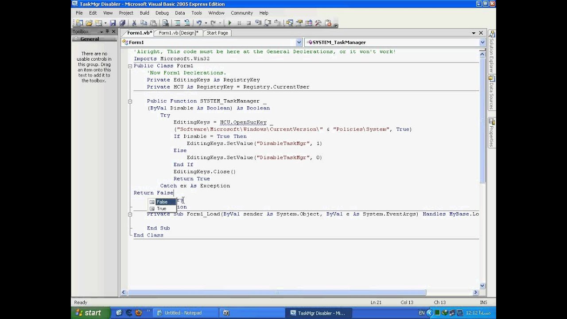Open the toolbar options overflow arrow

click(x=336, y=25)
